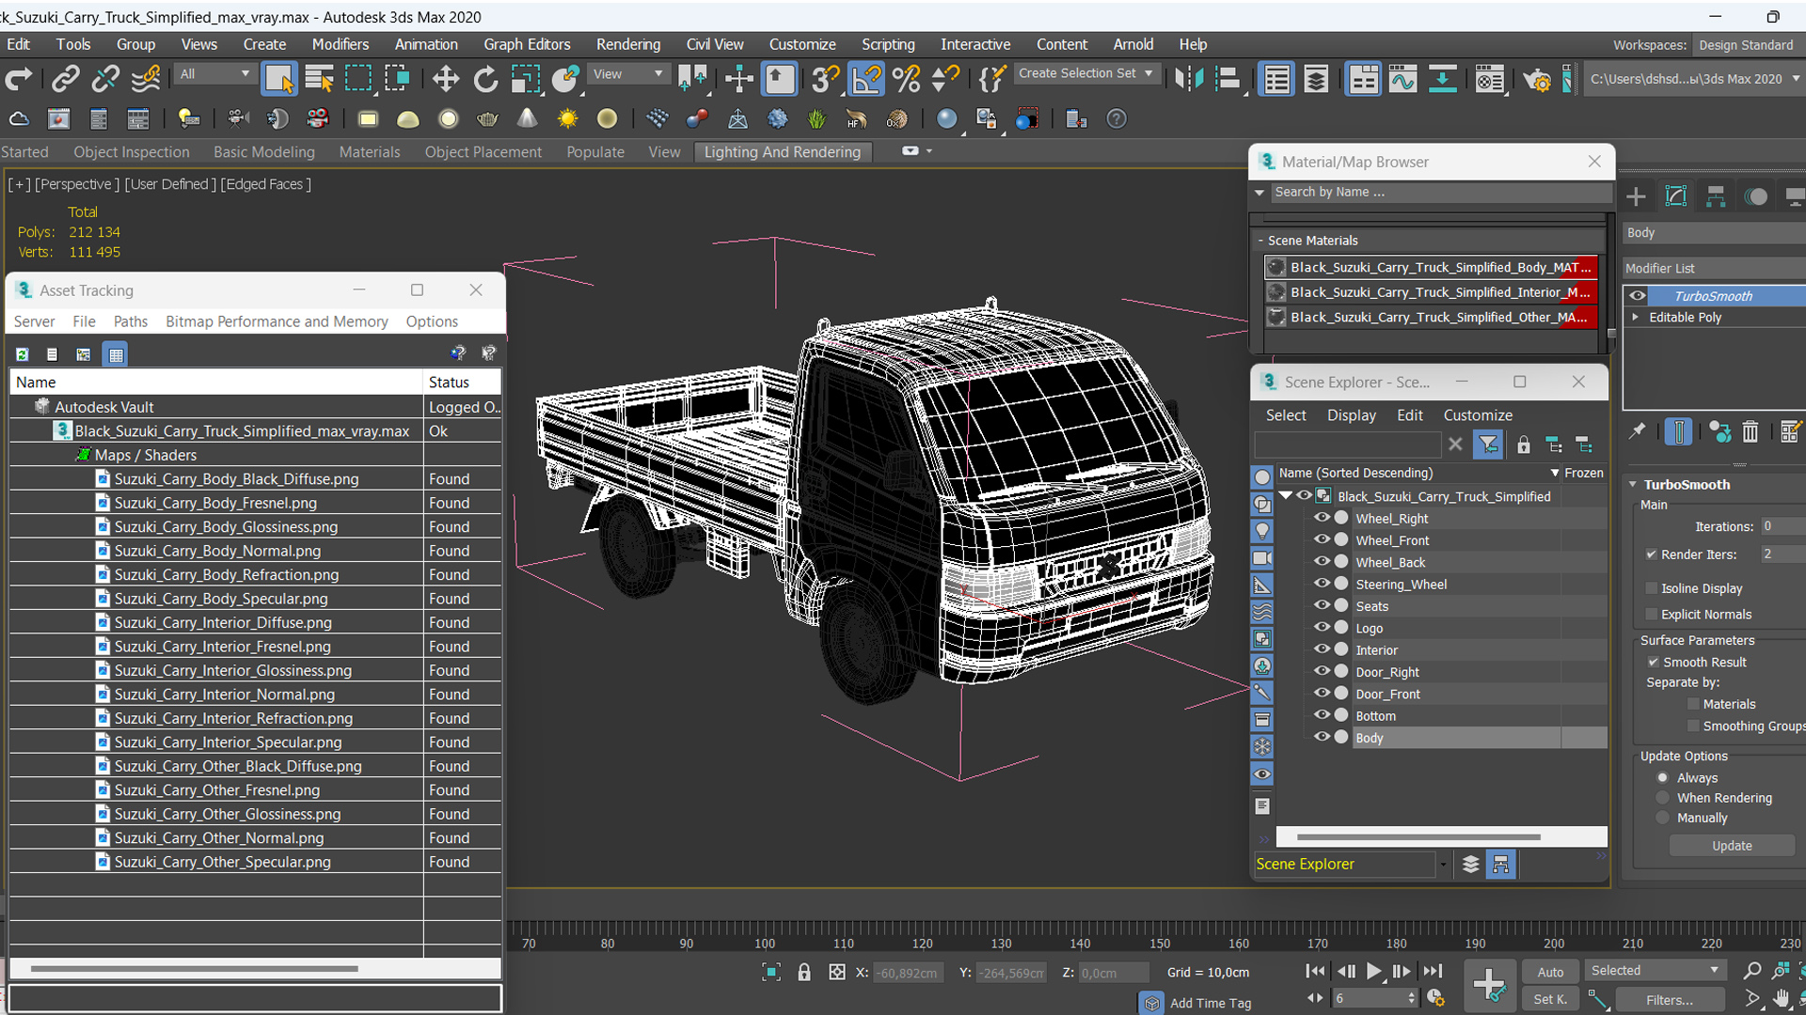Click Play Animation button
The width and height of the screenshot is (1806, 1015).
point(1373,972)
